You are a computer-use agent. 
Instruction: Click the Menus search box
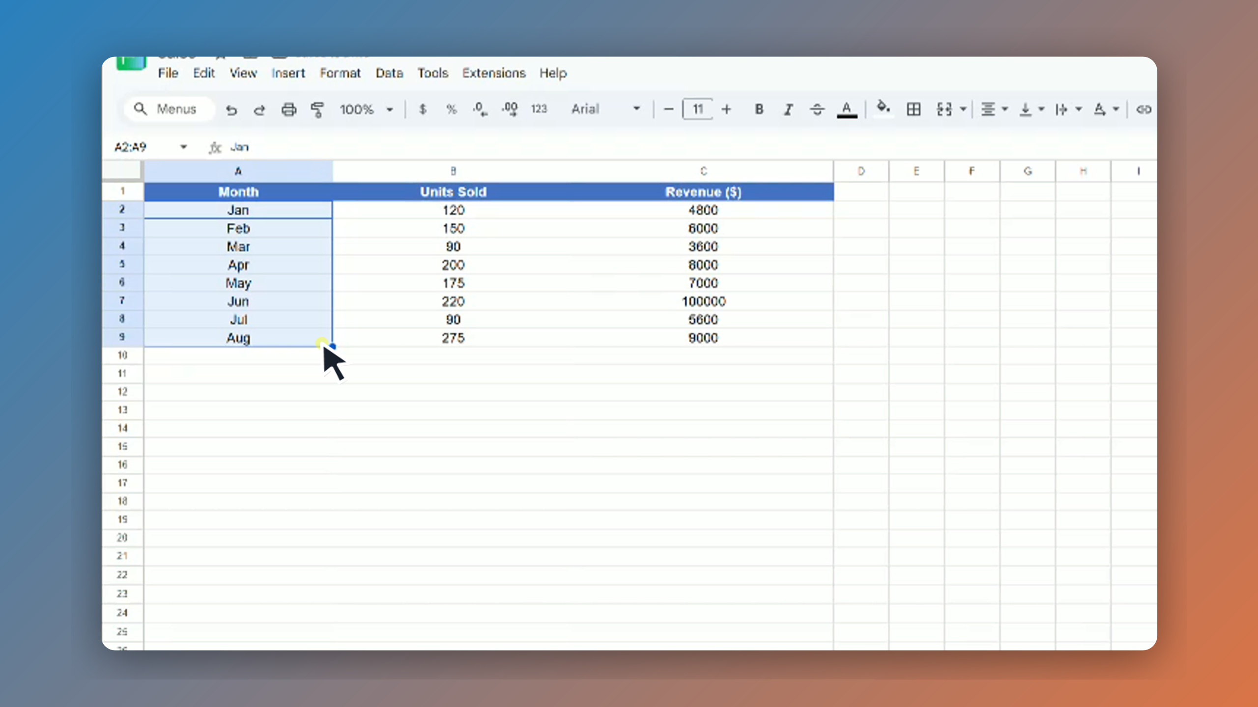[169, 109]
